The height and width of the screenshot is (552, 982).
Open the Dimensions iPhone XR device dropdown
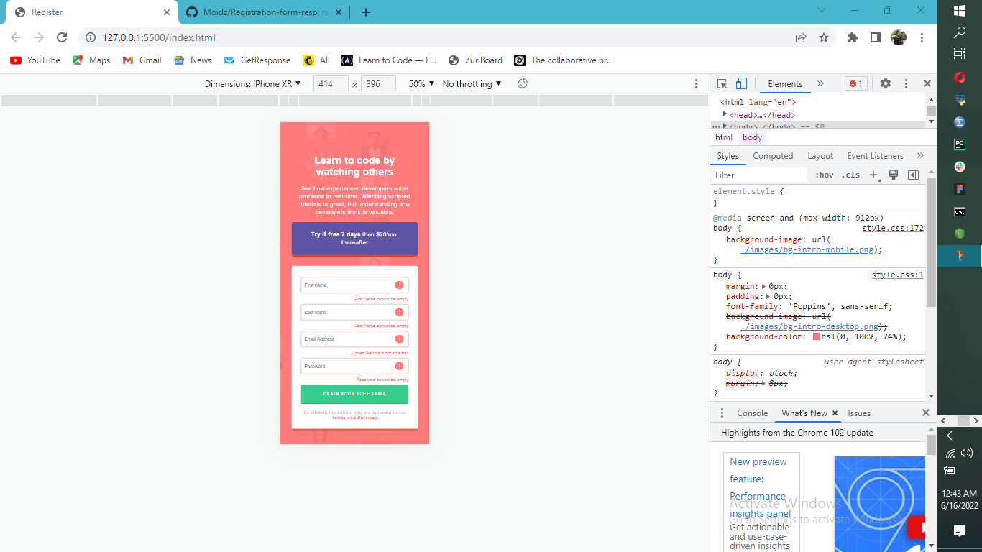coord(253,84)
